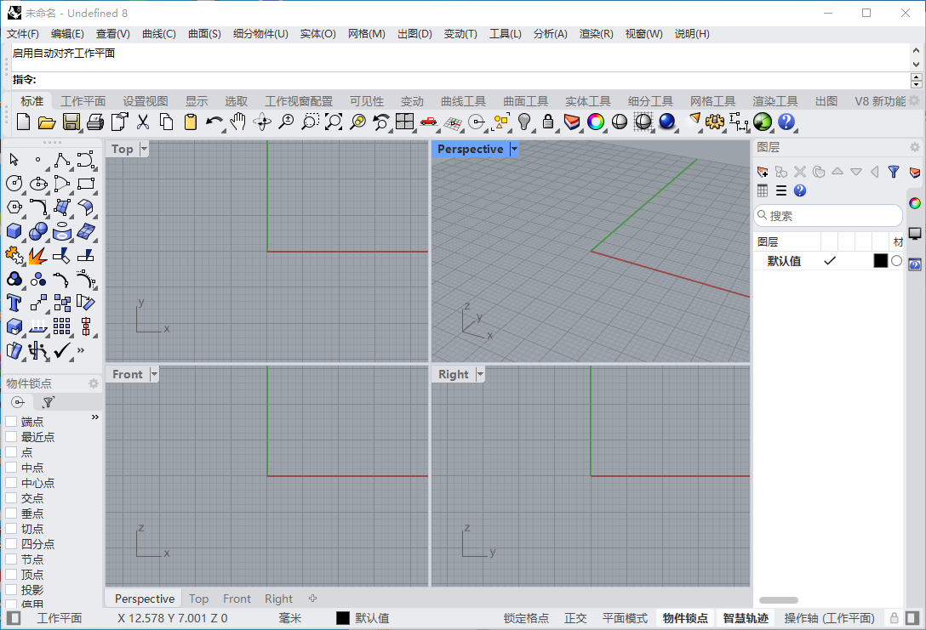Enable the 端点 osnap checkbox
The width and height of the screenshot is (926, 630).
pos(11,421)
